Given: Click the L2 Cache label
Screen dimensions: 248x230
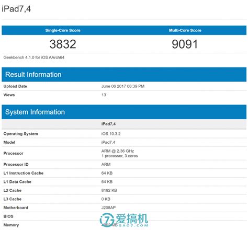Looking at the screenshot, I should [x=13, y=190].
